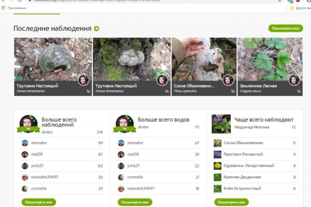This screenshot has height=207, width=311.
Task: Click Посмотреть все under Больше всего наблюдений
Action: point(39,202)
